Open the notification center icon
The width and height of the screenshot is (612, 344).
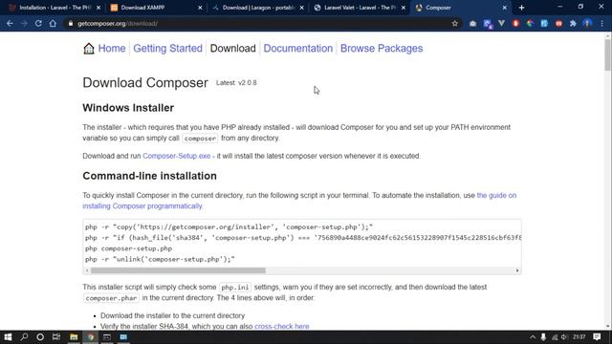[597, 337]
